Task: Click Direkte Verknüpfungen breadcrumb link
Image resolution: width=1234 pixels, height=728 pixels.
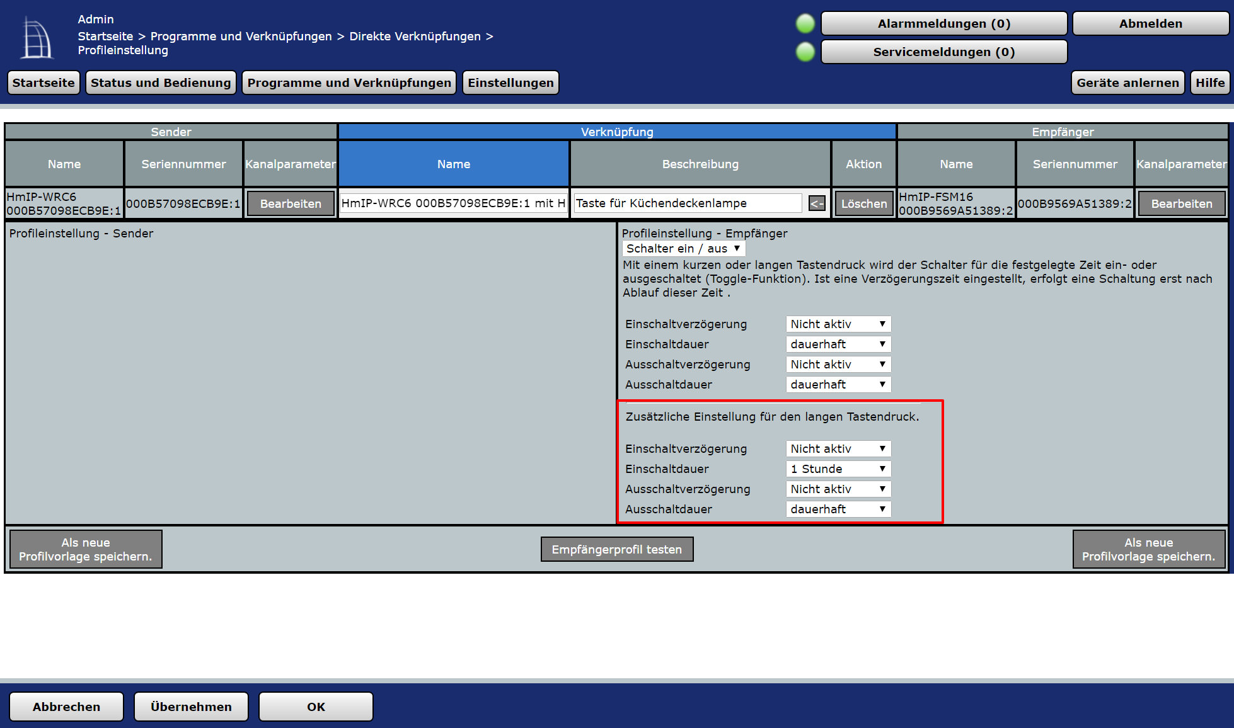Action: click(415, 36)
